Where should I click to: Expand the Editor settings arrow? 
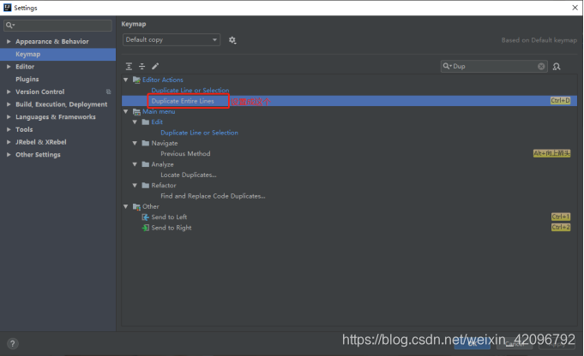pos(9,67)
